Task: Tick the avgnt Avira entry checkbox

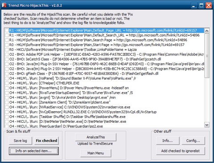Action: pyautogui.click(x=7, y=98)
